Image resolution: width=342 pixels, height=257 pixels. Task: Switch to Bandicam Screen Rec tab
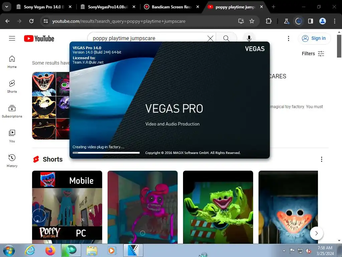point(171,7)
